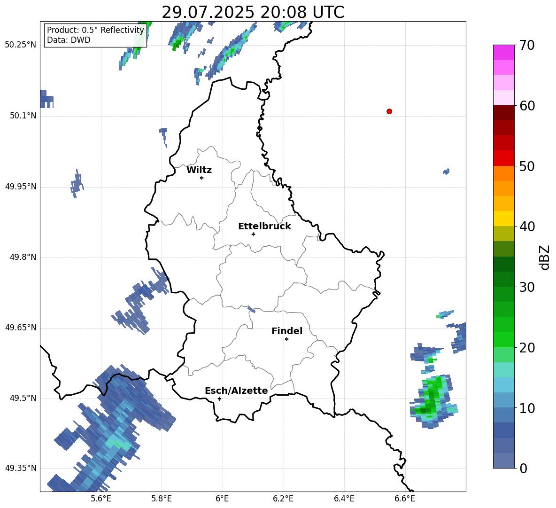Click the 6.6°E longitude label

(x=405, y=499)
